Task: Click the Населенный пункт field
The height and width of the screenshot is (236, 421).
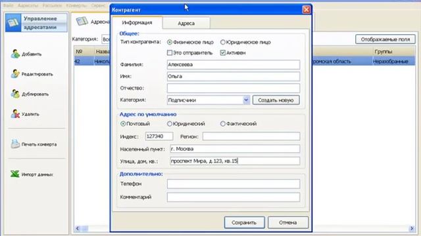Action: (x=235, y=149)
